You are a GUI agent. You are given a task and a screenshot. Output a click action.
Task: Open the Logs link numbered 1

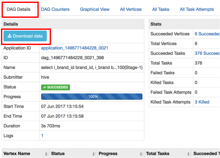point(42,136)
